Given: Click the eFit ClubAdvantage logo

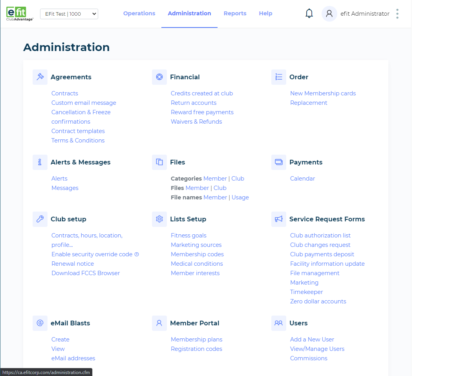Looking at the screenshot, I should point(20,14).
